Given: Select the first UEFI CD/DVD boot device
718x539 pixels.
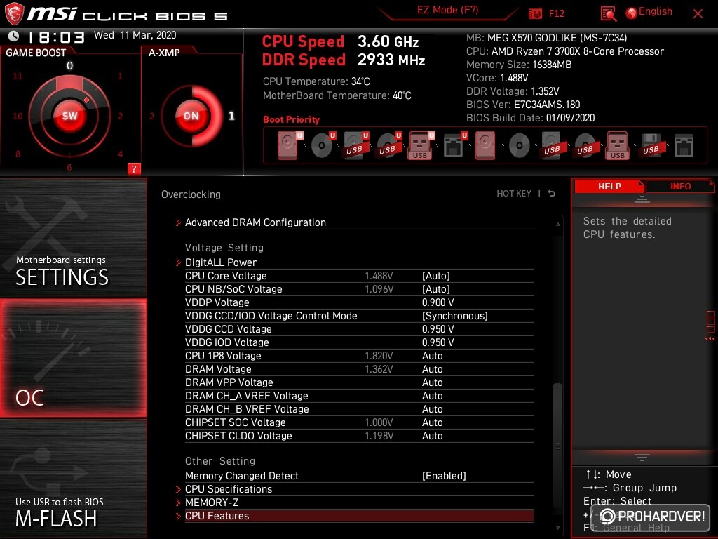Looking at the screenshot, I should coord(323,146).
